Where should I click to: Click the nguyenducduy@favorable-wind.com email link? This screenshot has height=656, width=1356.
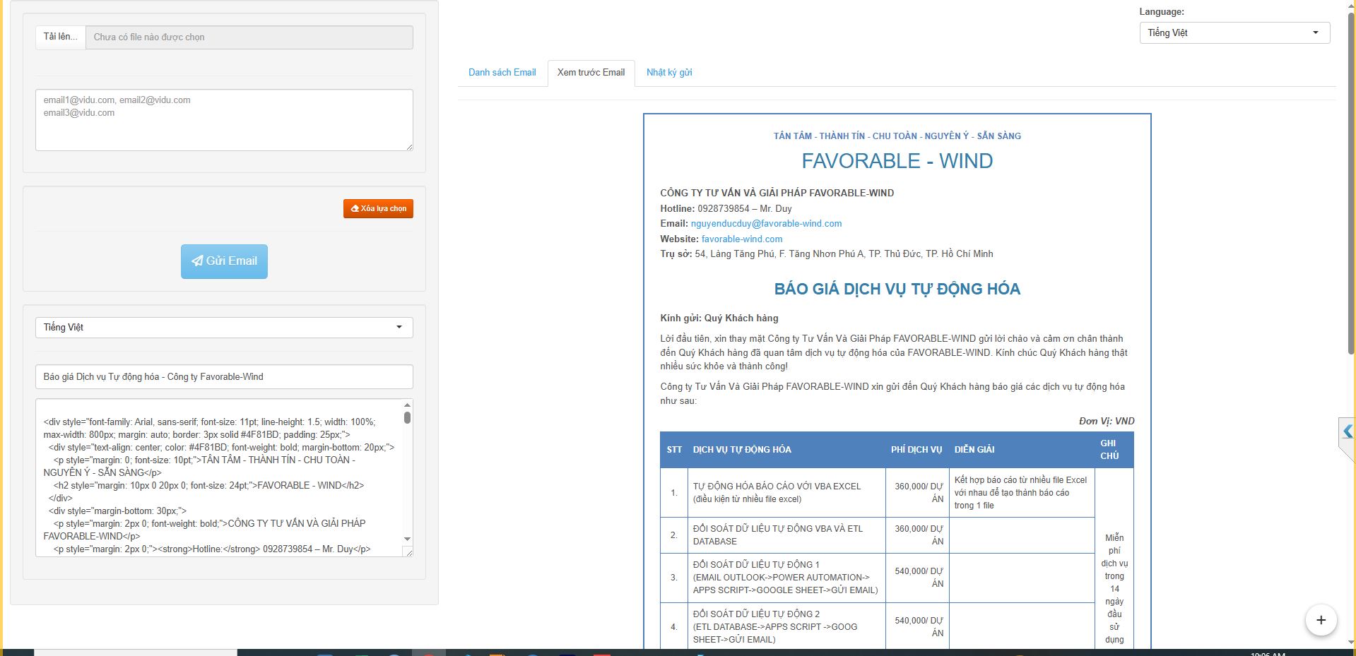tap(766, 224)
